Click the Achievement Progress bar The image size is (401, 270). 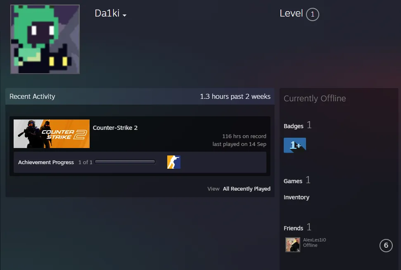[x=125, y=162]
